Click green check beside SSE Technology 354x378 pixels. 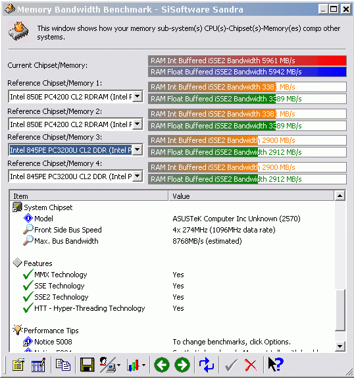[x=28, y=285]
